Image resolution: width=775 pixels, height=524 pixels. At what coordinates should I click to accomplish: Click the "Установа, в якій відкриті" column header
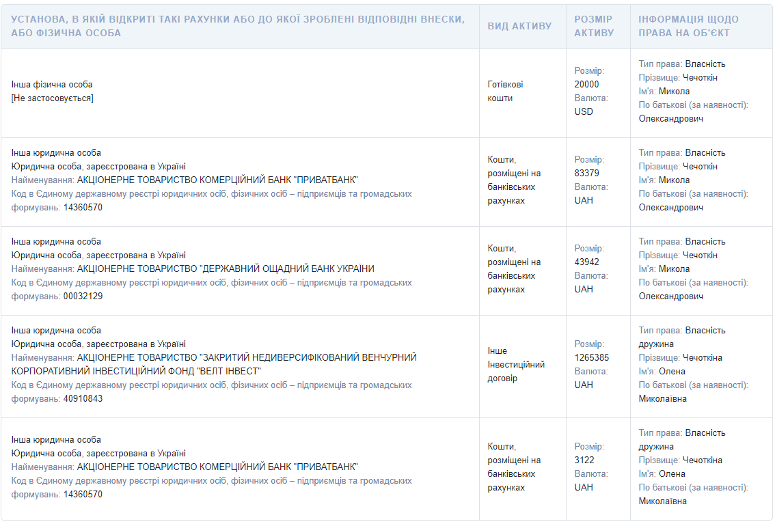pyautogui.click(x=238, y=26)
